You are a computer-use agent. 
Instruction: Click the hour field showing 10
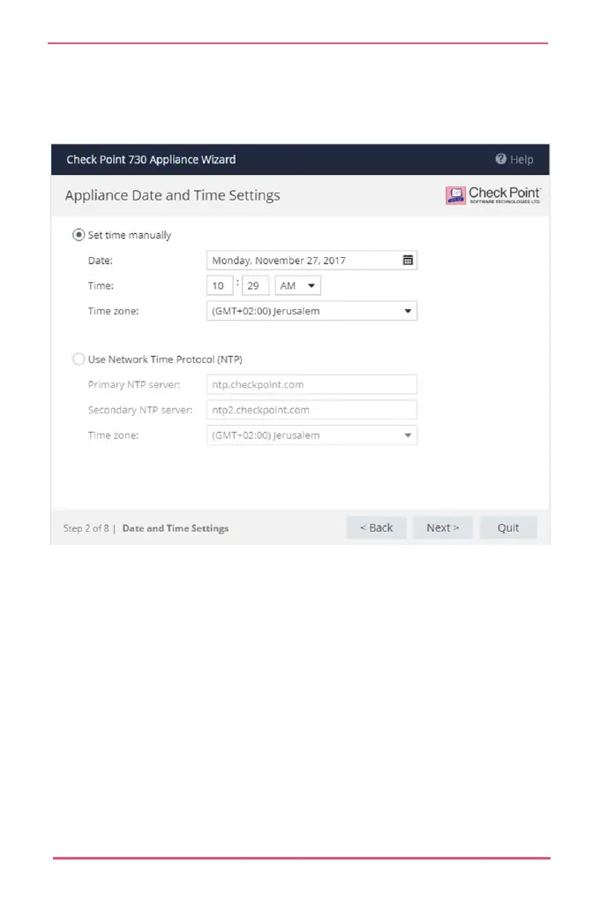pos(220,285)
